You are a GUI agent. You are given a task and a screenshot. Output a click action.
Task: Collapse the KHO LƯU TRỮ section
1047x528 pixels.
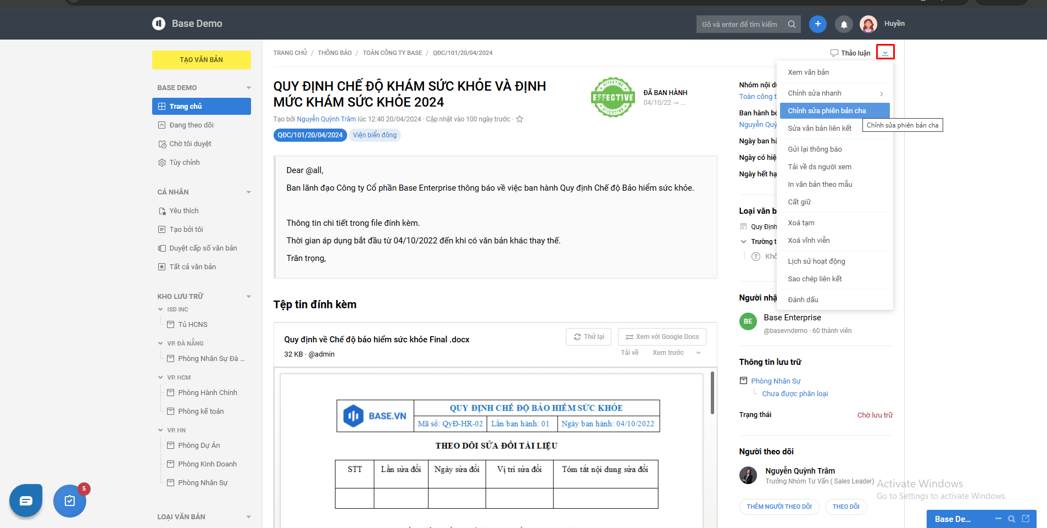coord(249,297)
